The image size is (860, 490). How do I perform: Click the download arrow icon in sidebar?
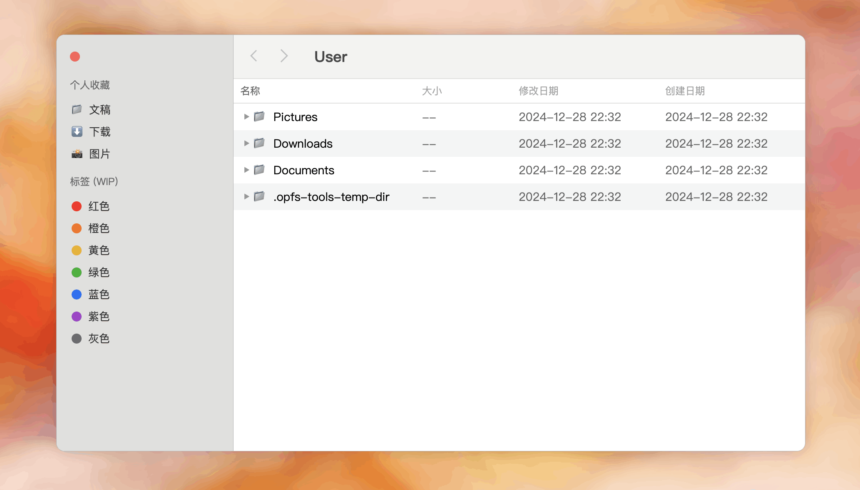click(x=77, y=131)
